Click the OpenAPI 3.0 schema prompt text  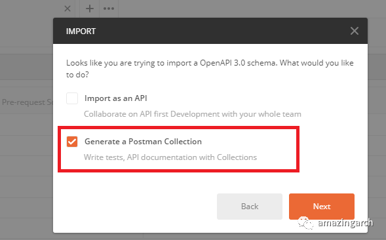click(210, 69)
